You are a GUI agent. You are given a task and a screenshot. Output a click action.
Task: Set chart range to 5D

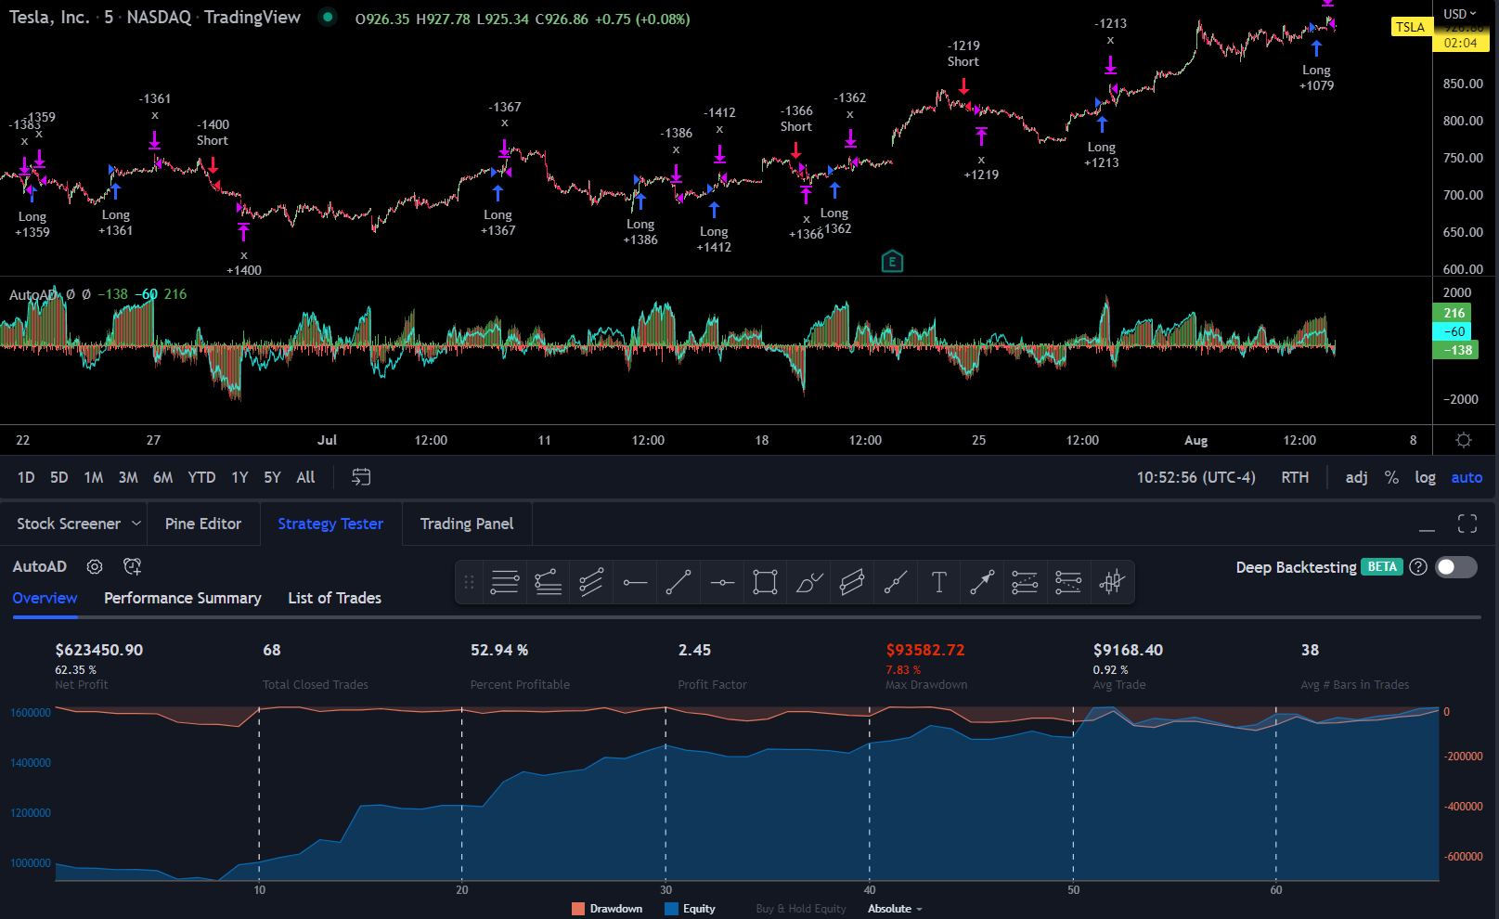point(59,477)
